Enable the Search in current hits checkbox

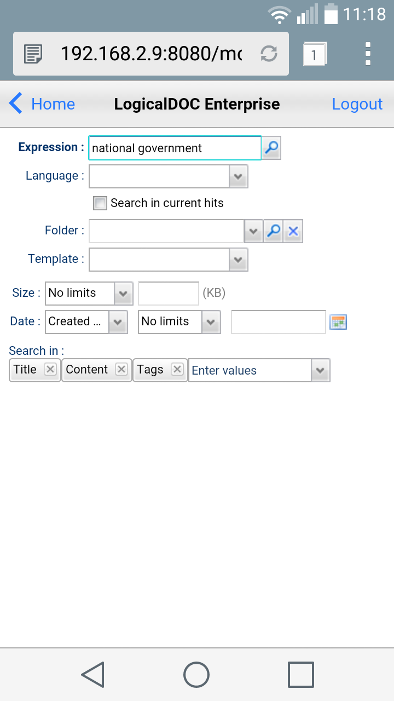point(100,203)
